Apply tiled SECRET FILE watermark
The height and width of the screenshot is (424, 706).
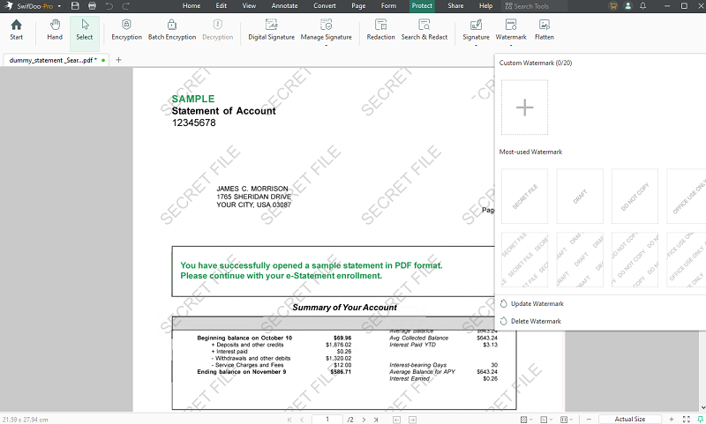coord(524,260)
